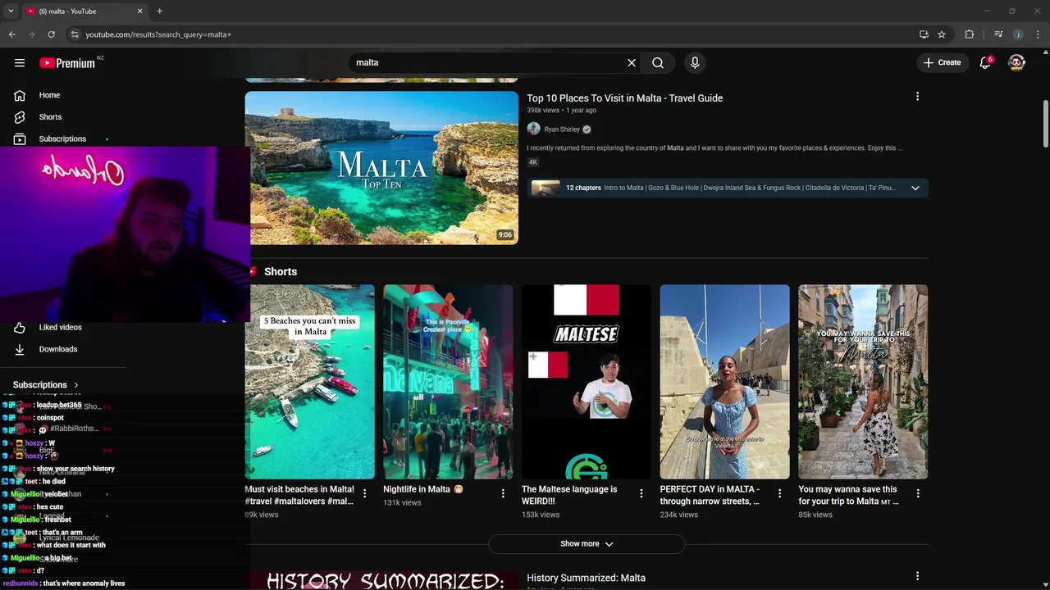
Task: Open the notifications bell
Action: click(985, 62)
